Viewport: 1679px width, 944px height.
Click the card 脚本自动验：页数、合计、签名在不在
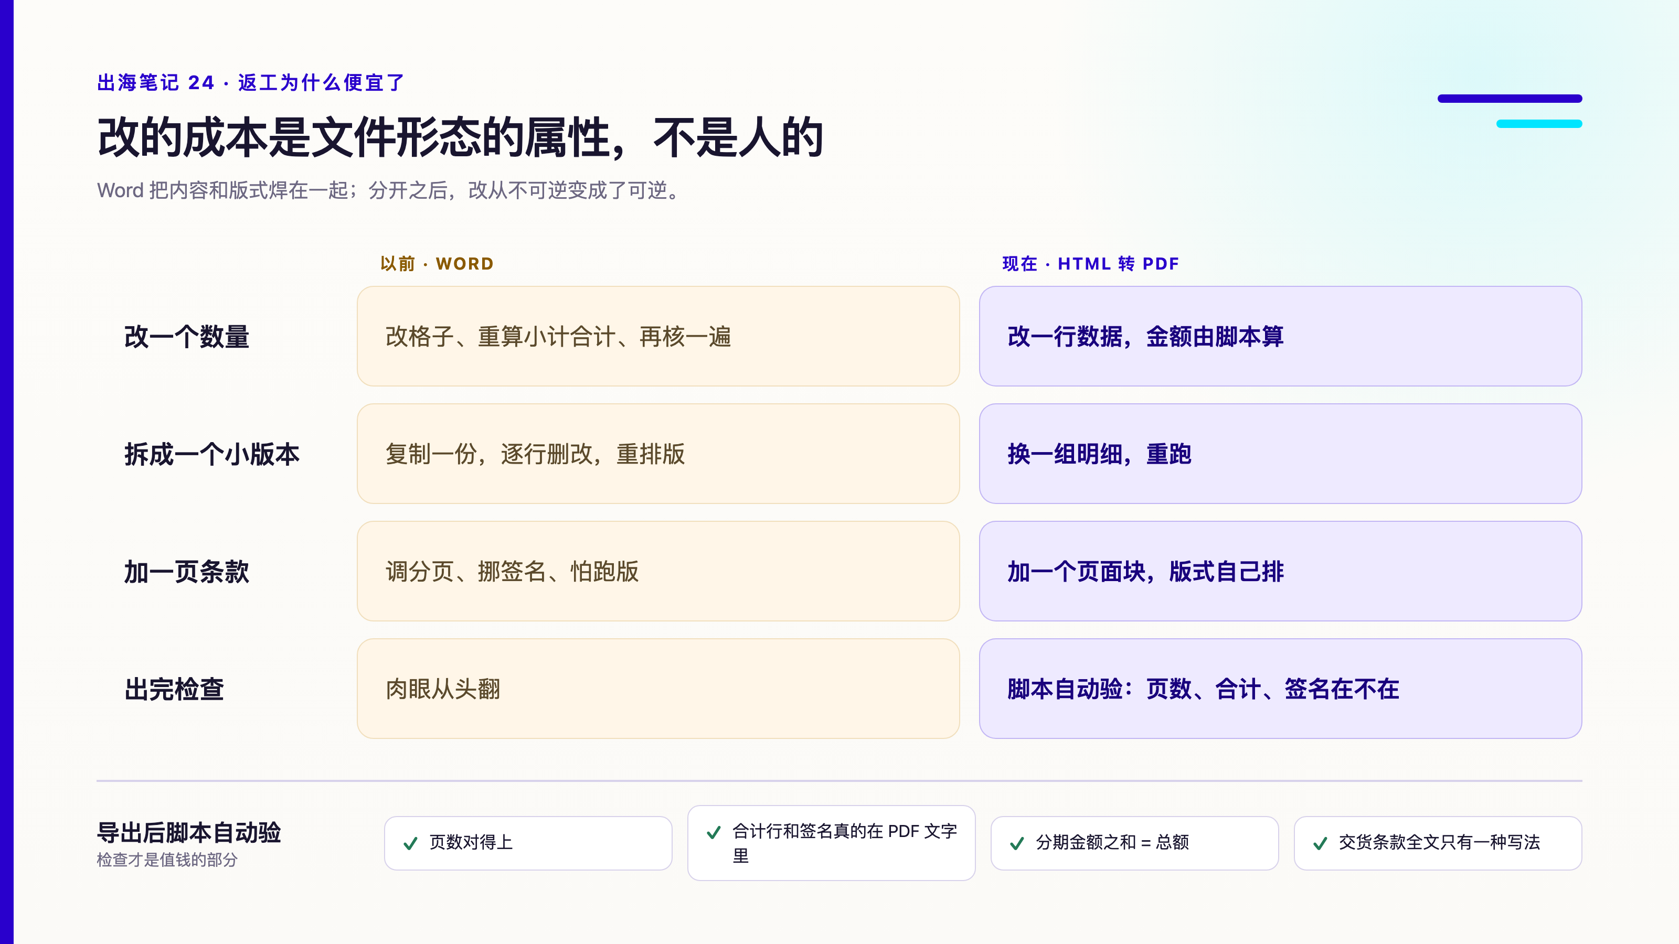pos(1280,689)
